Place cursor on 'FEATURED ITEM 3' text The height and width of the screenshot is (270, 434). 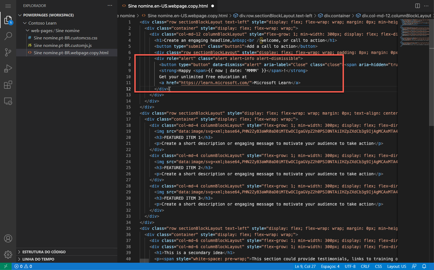182,198
